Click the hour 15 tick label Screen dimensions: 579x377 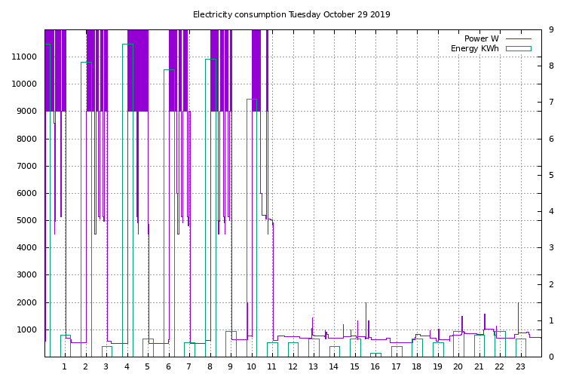coord(354,366)
